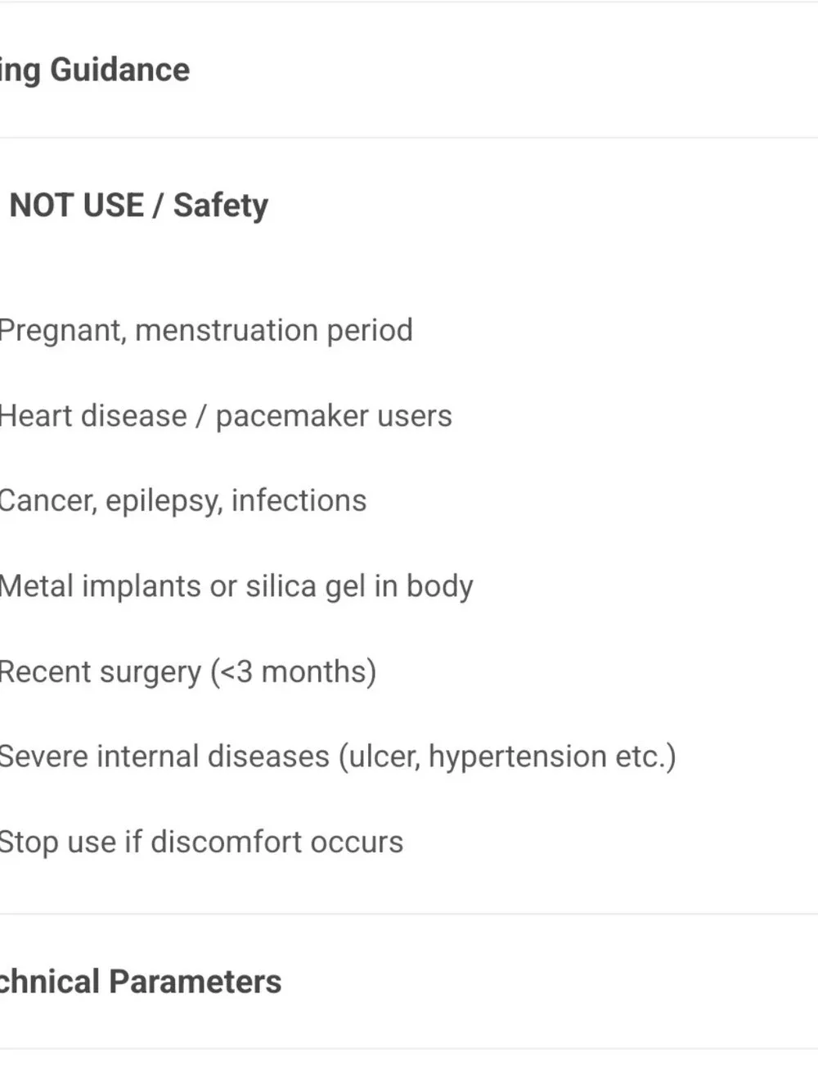This screenshot has height=1089, width=818.
Task: Select 'Metal implants or silica gel in body'
Action: click(x=236, y=586)
